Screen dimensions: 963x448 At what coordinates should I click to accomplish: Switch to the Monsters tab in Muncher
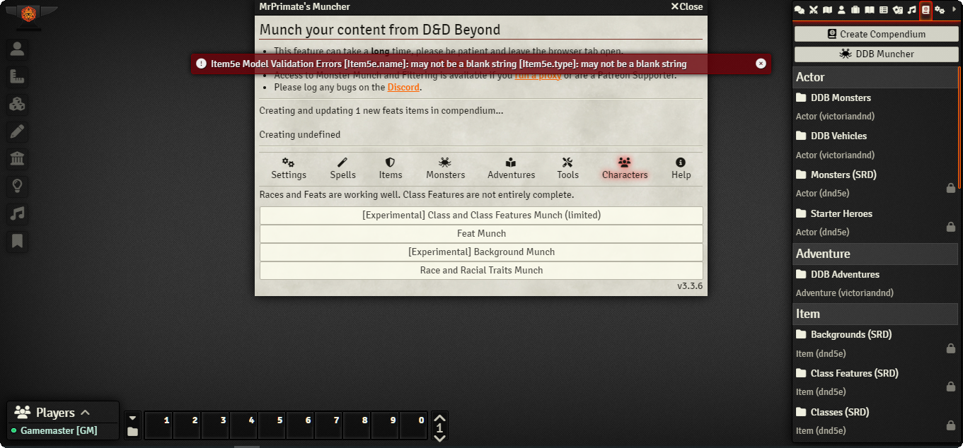[x=444, y=168]
